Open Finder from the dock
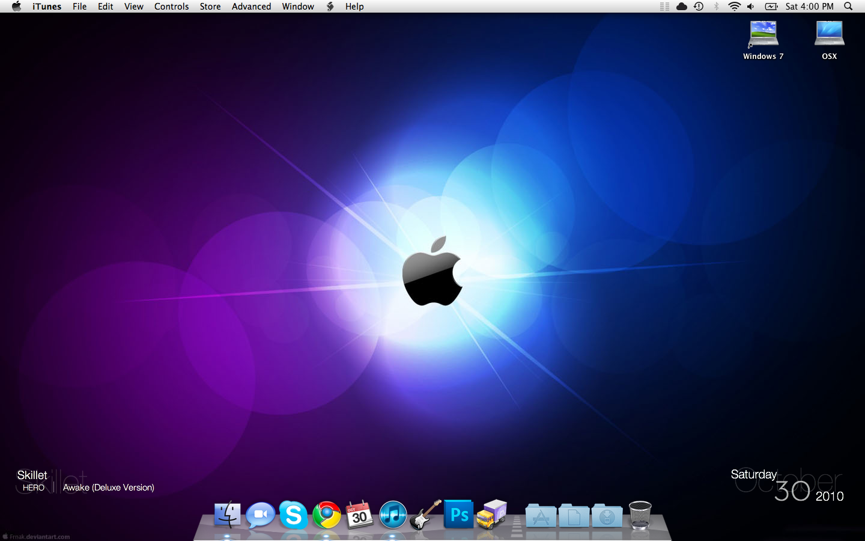 pyautogui.click(x=227, y=515)
